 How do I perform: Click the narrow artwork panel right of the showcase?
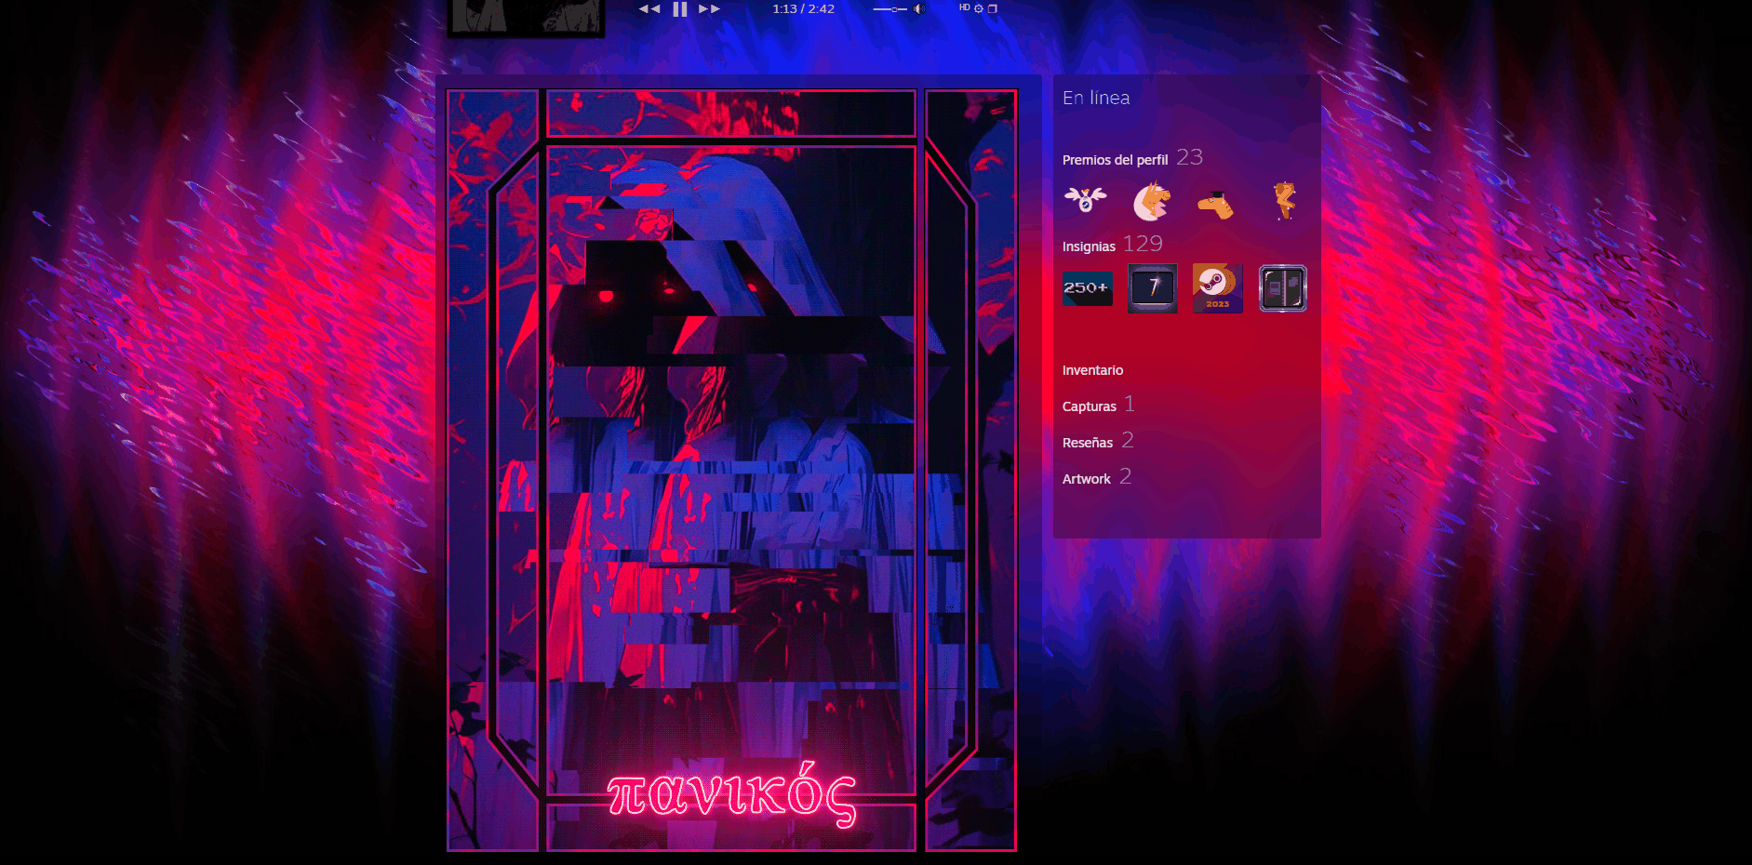pyautogui.click(x=970, y=471)
